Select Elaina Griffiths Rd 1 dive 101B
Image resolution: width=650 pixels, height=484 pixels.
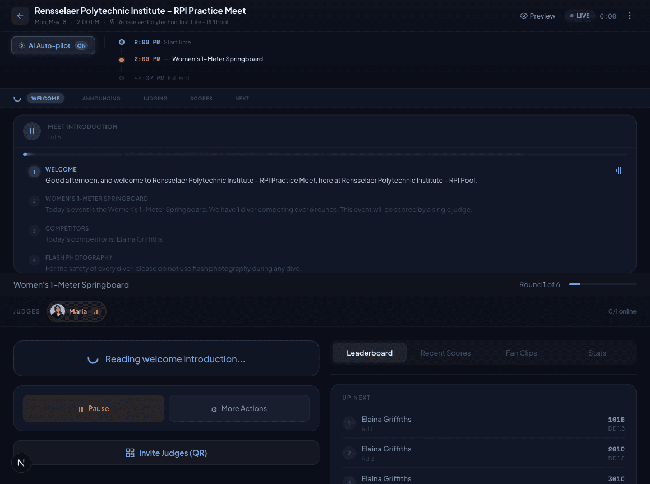point(483,423)
